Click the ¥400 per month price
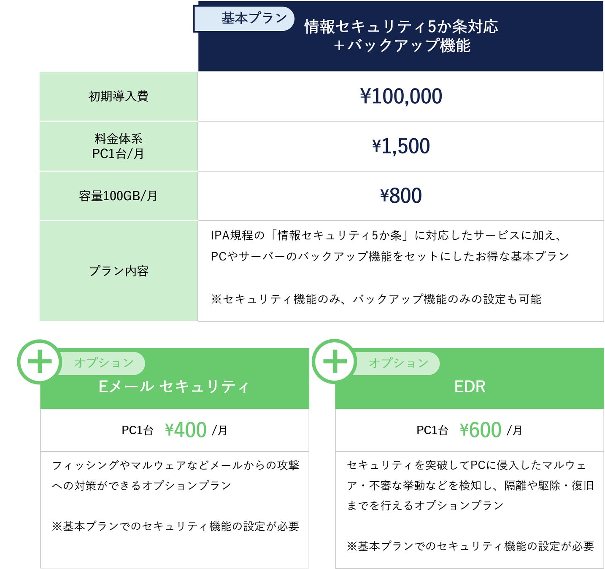This screenshot has width=605, height=569. 186,430
